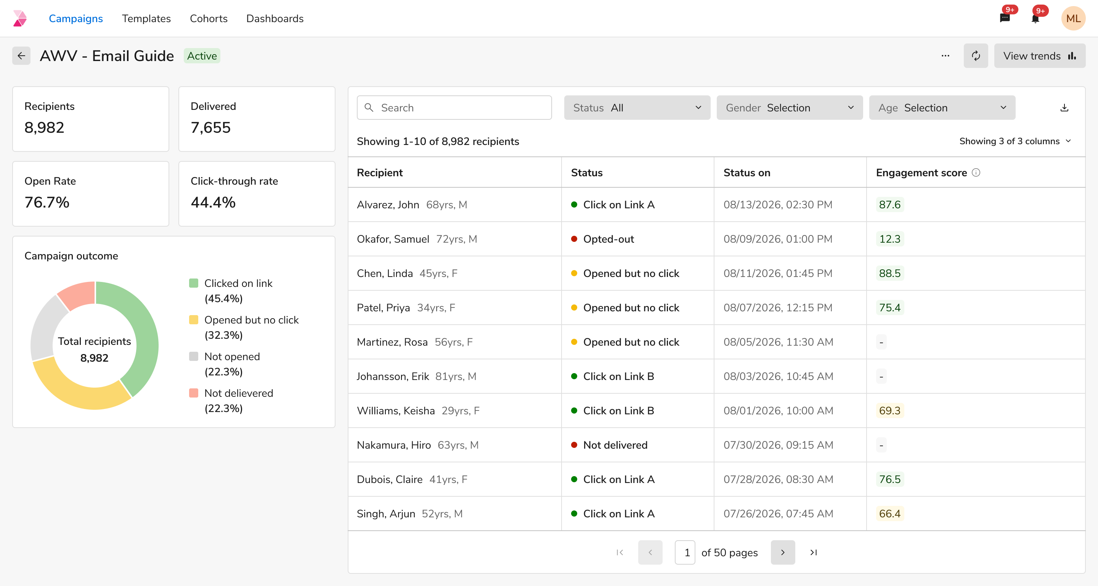
Task: Switch to the Templates tab
Action: (146, 18)
